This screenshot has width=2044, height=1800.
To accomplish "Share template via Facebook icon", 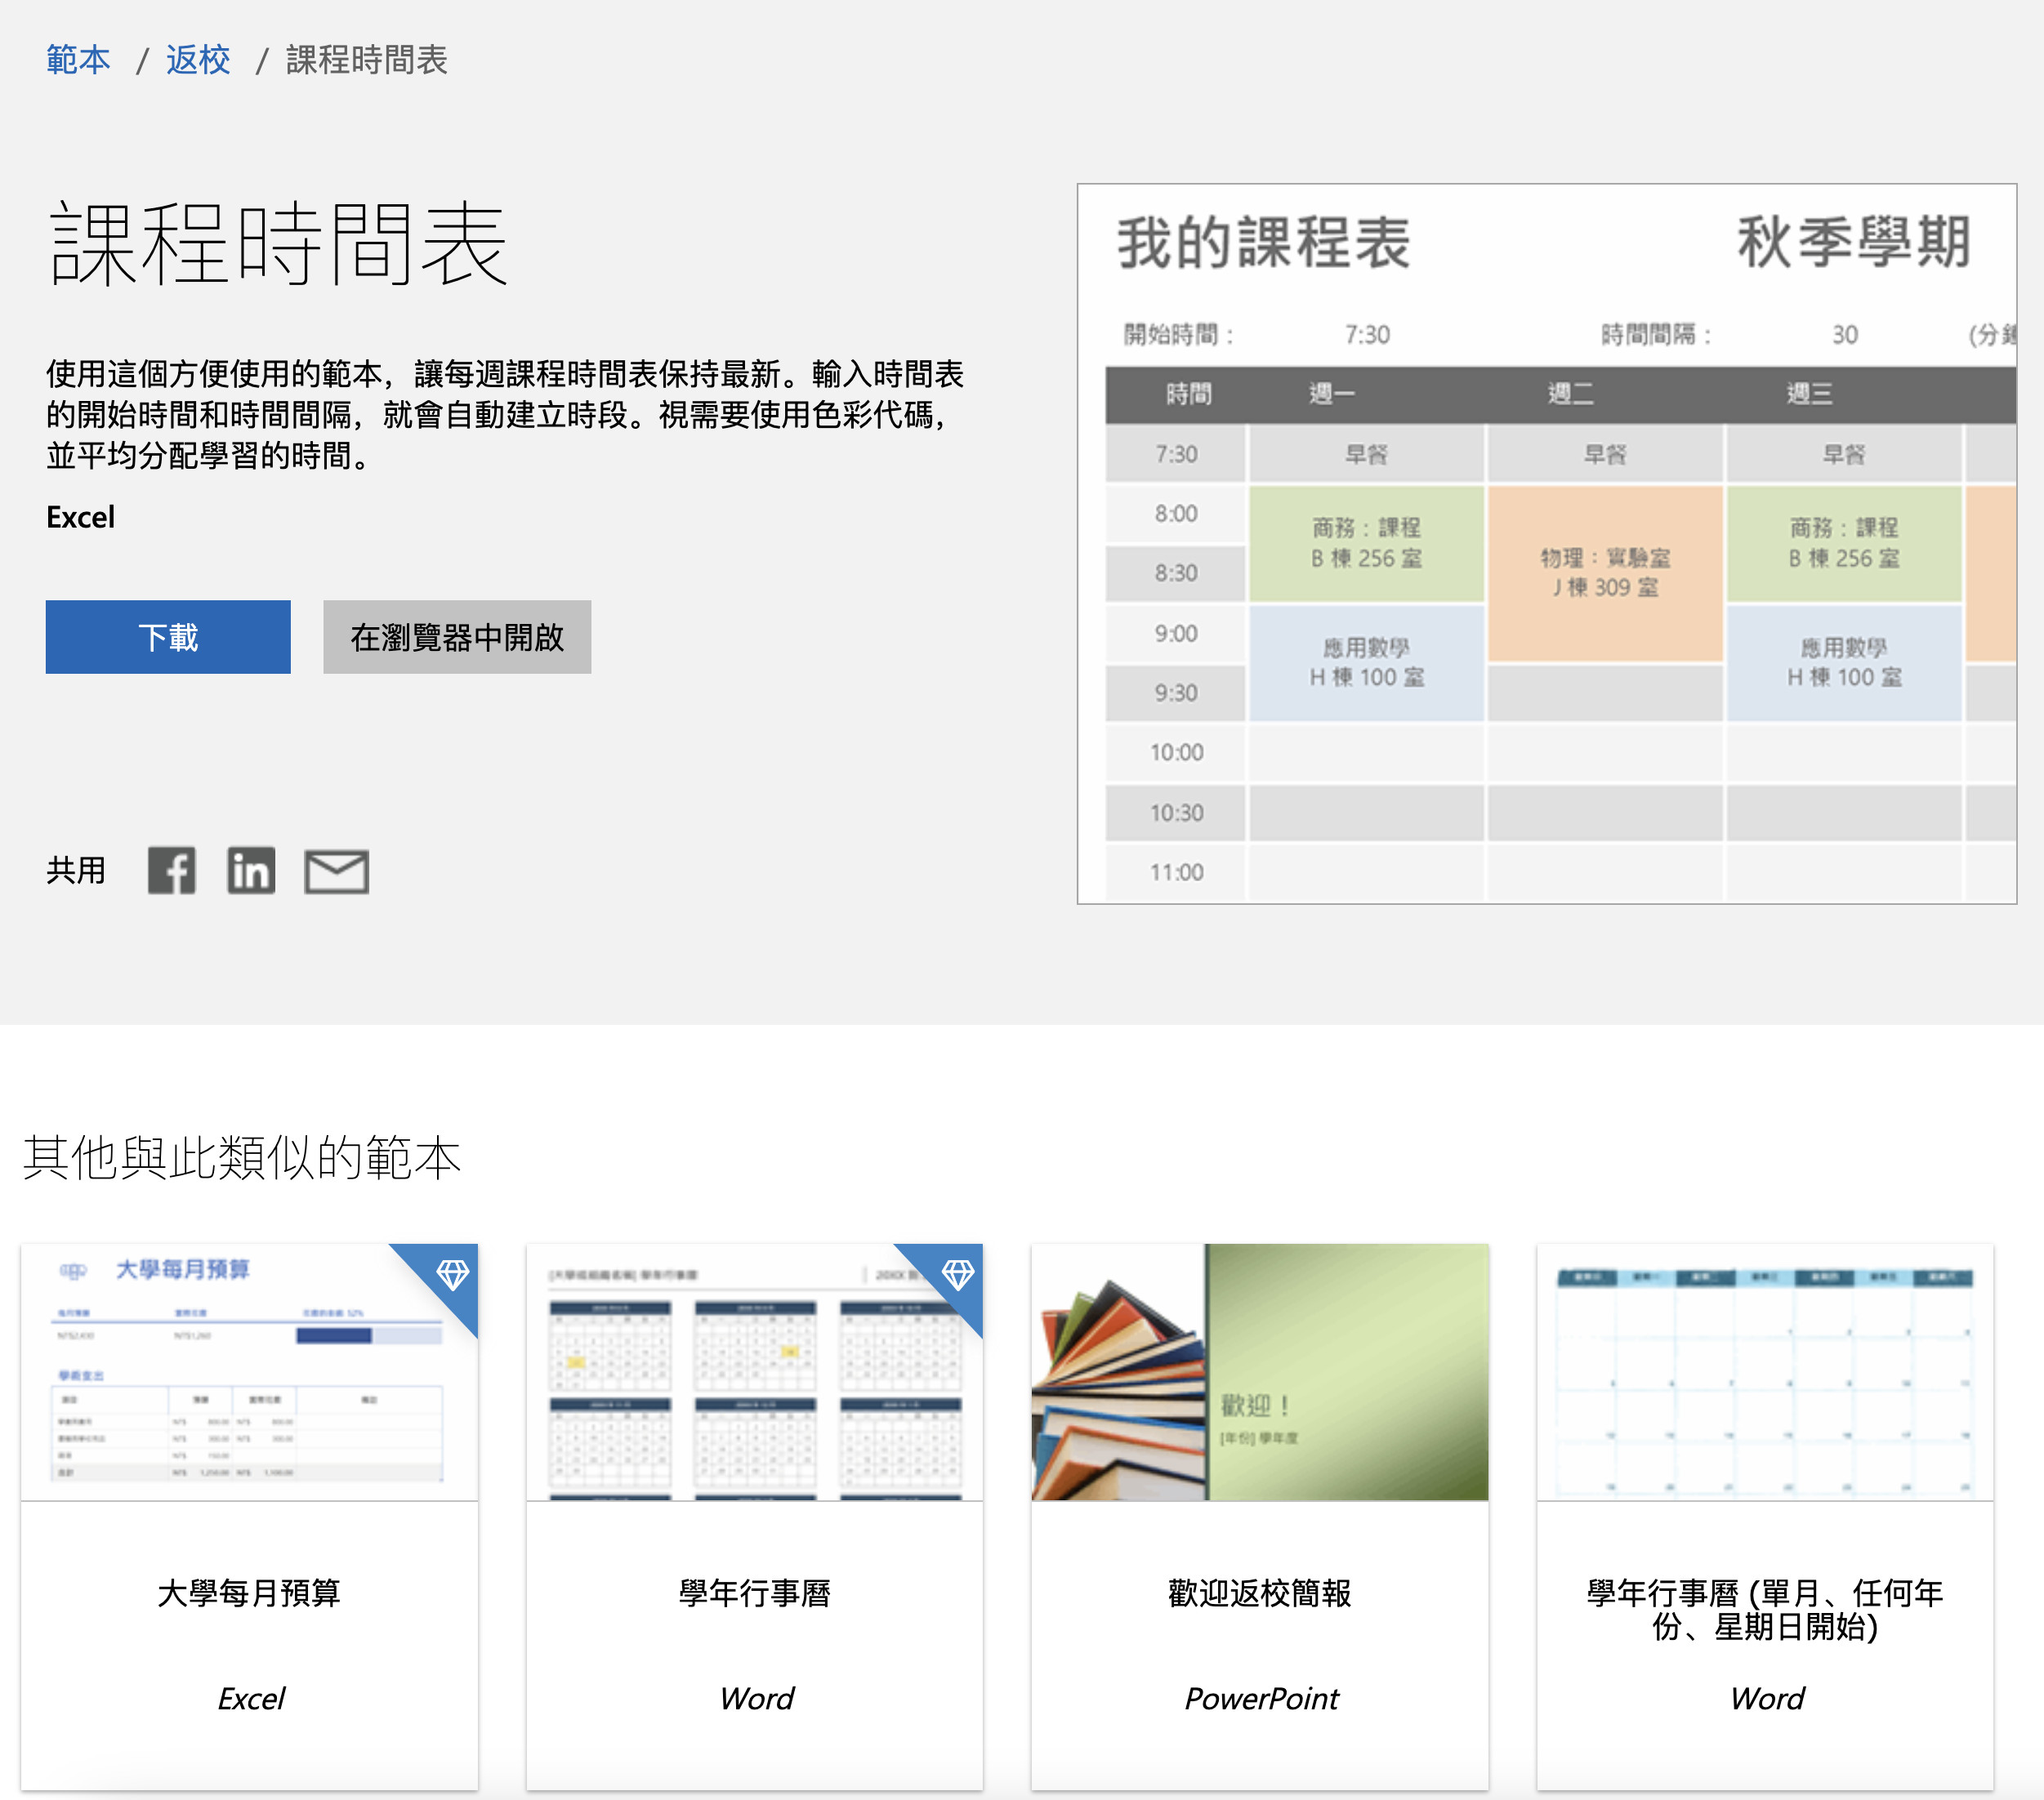I will coord(171,871).
